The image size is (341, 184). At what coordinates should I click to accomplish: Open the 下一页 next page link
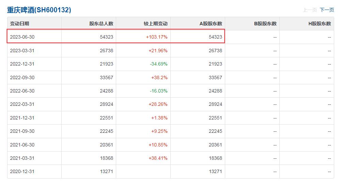327,10
